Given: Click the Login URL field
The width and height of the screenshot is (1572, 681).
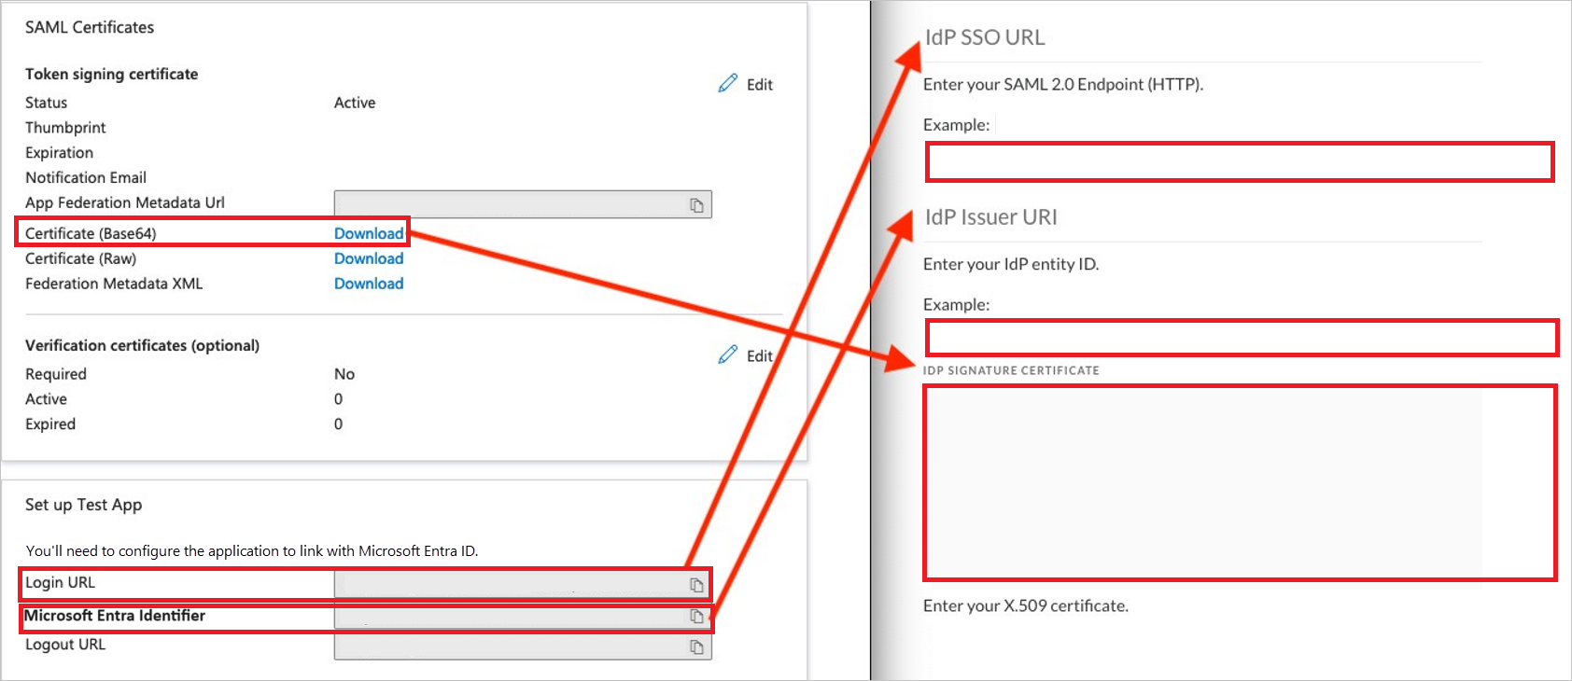Looking at the screenshot, I should [523, 584].
